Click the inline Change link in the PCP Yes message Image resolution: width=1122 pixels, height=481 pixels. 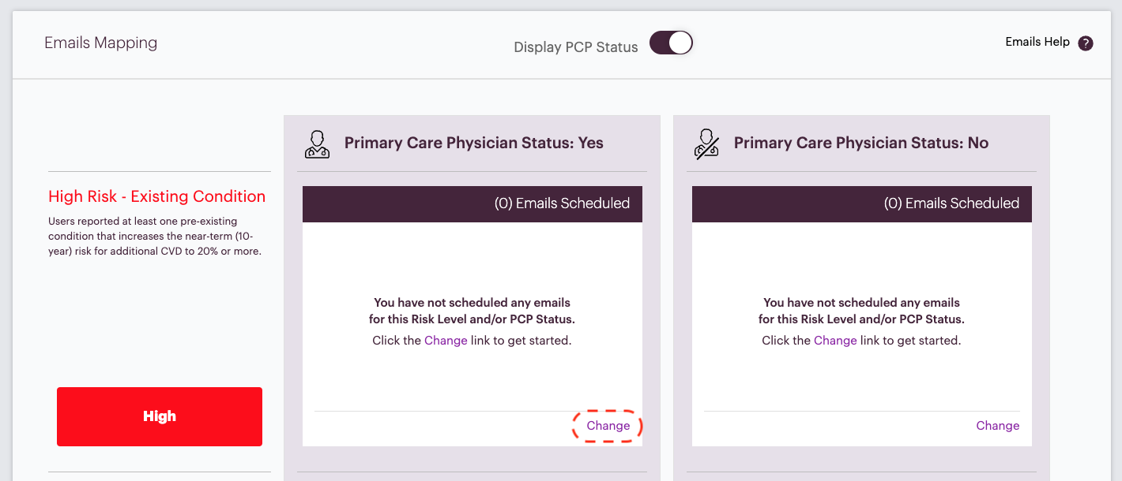pyautogui.click(x=446, y=341)
